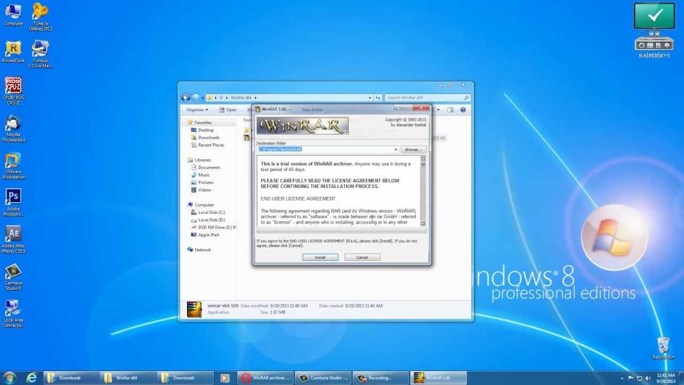Select Computer in Explorer navigation pane
The image size is (684, 385).
click(x=204, y=205)
